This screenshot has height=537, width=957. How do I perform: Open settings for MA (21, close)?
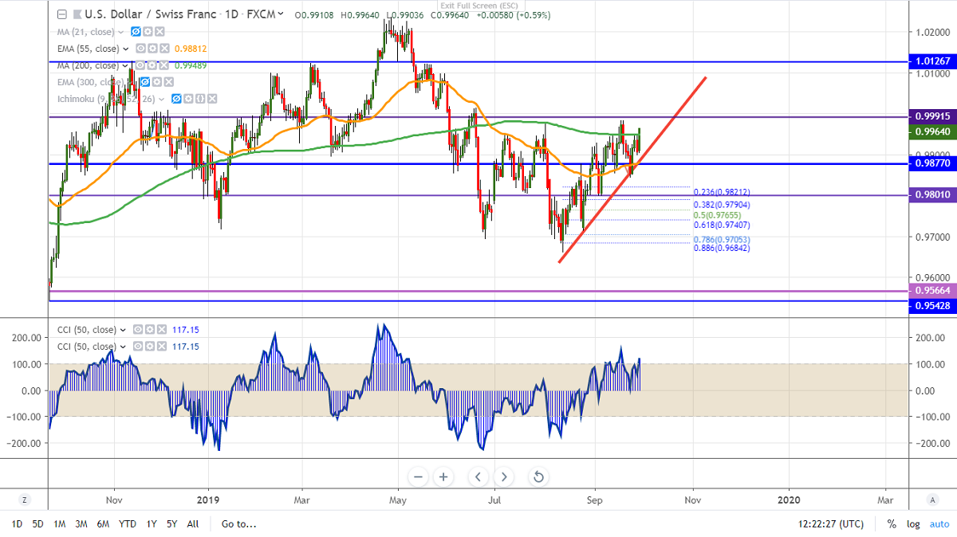point(148,32)
